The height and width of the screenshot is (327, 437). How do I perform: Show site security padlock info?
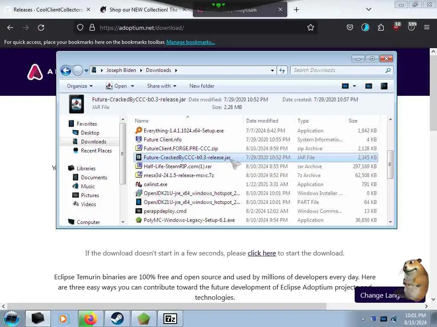click(x=92, y=27)
